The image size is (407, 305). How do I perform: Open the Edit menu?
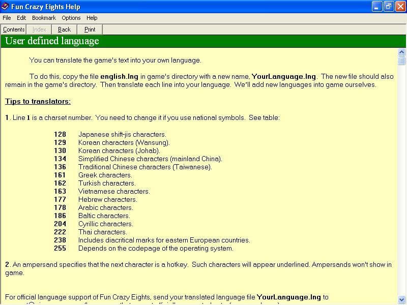tap(21, 18)
